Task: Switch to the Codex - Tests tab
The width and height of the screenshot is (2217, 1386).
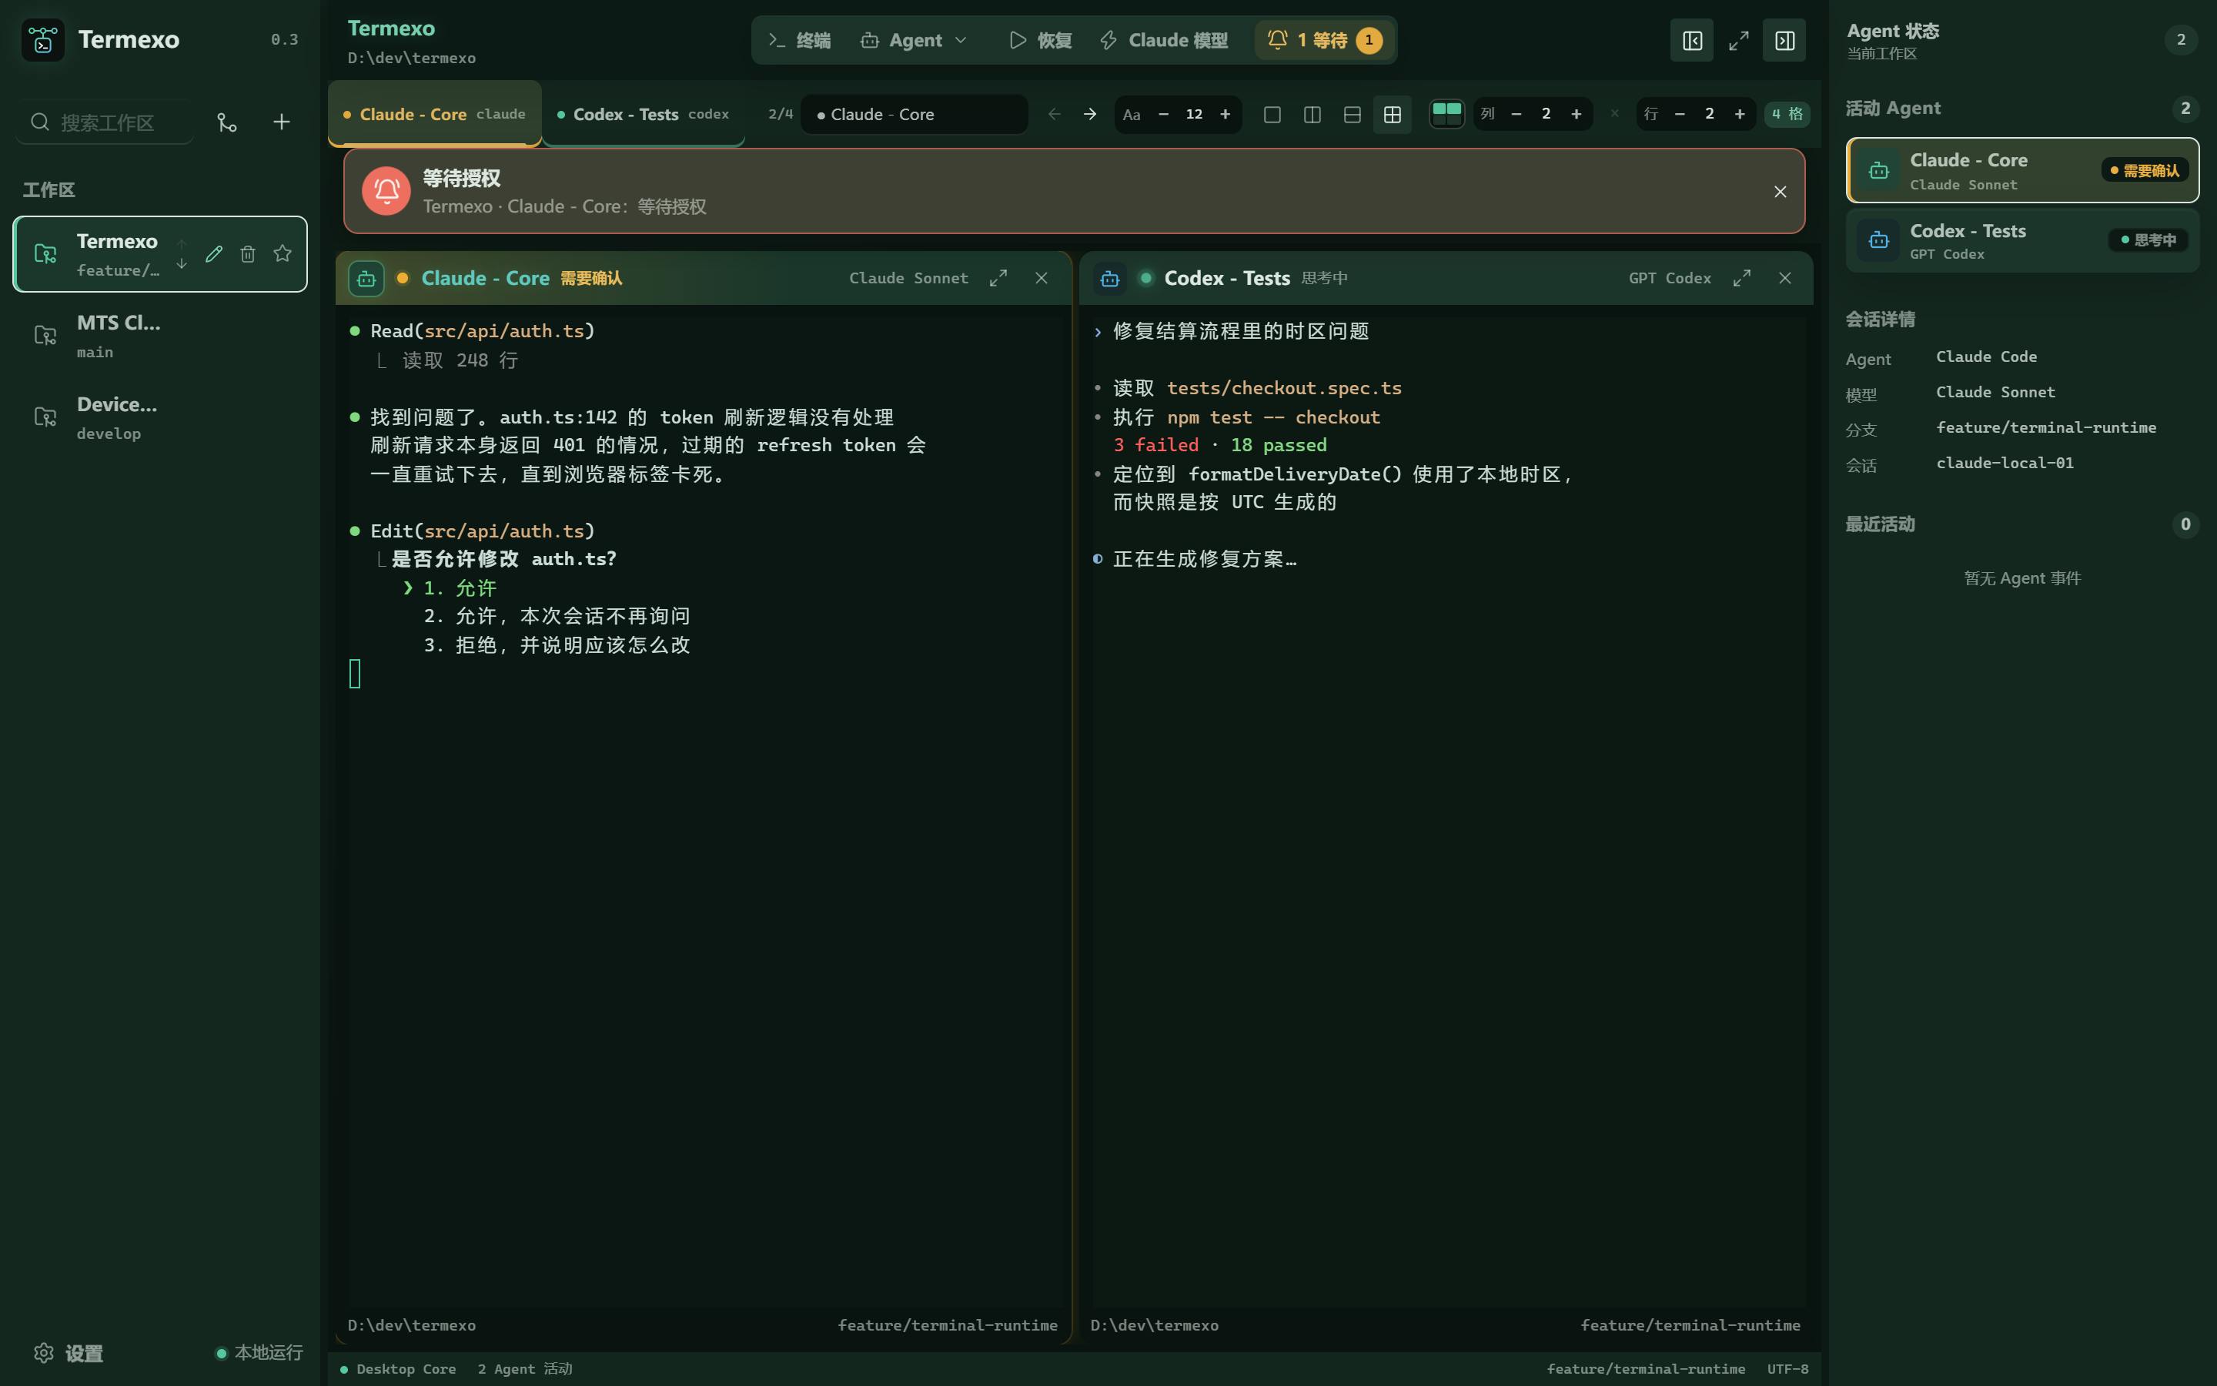Action: 643,115
